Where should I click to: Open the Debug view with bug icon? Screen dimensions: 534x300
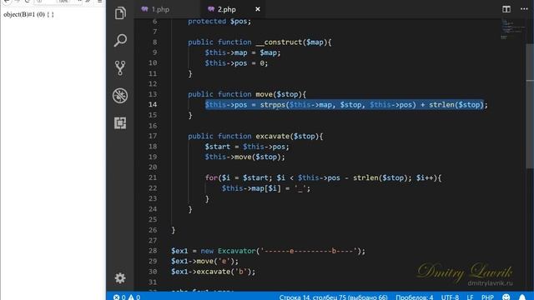(120, 96)
